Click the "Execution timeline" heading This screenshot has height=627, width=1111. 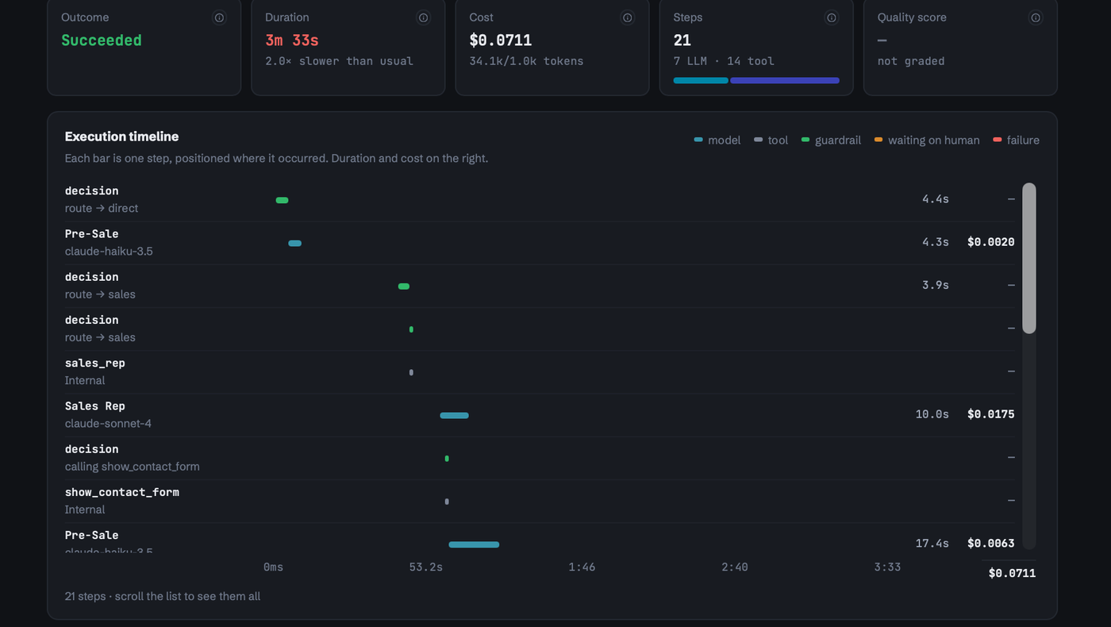coord(122,137)
